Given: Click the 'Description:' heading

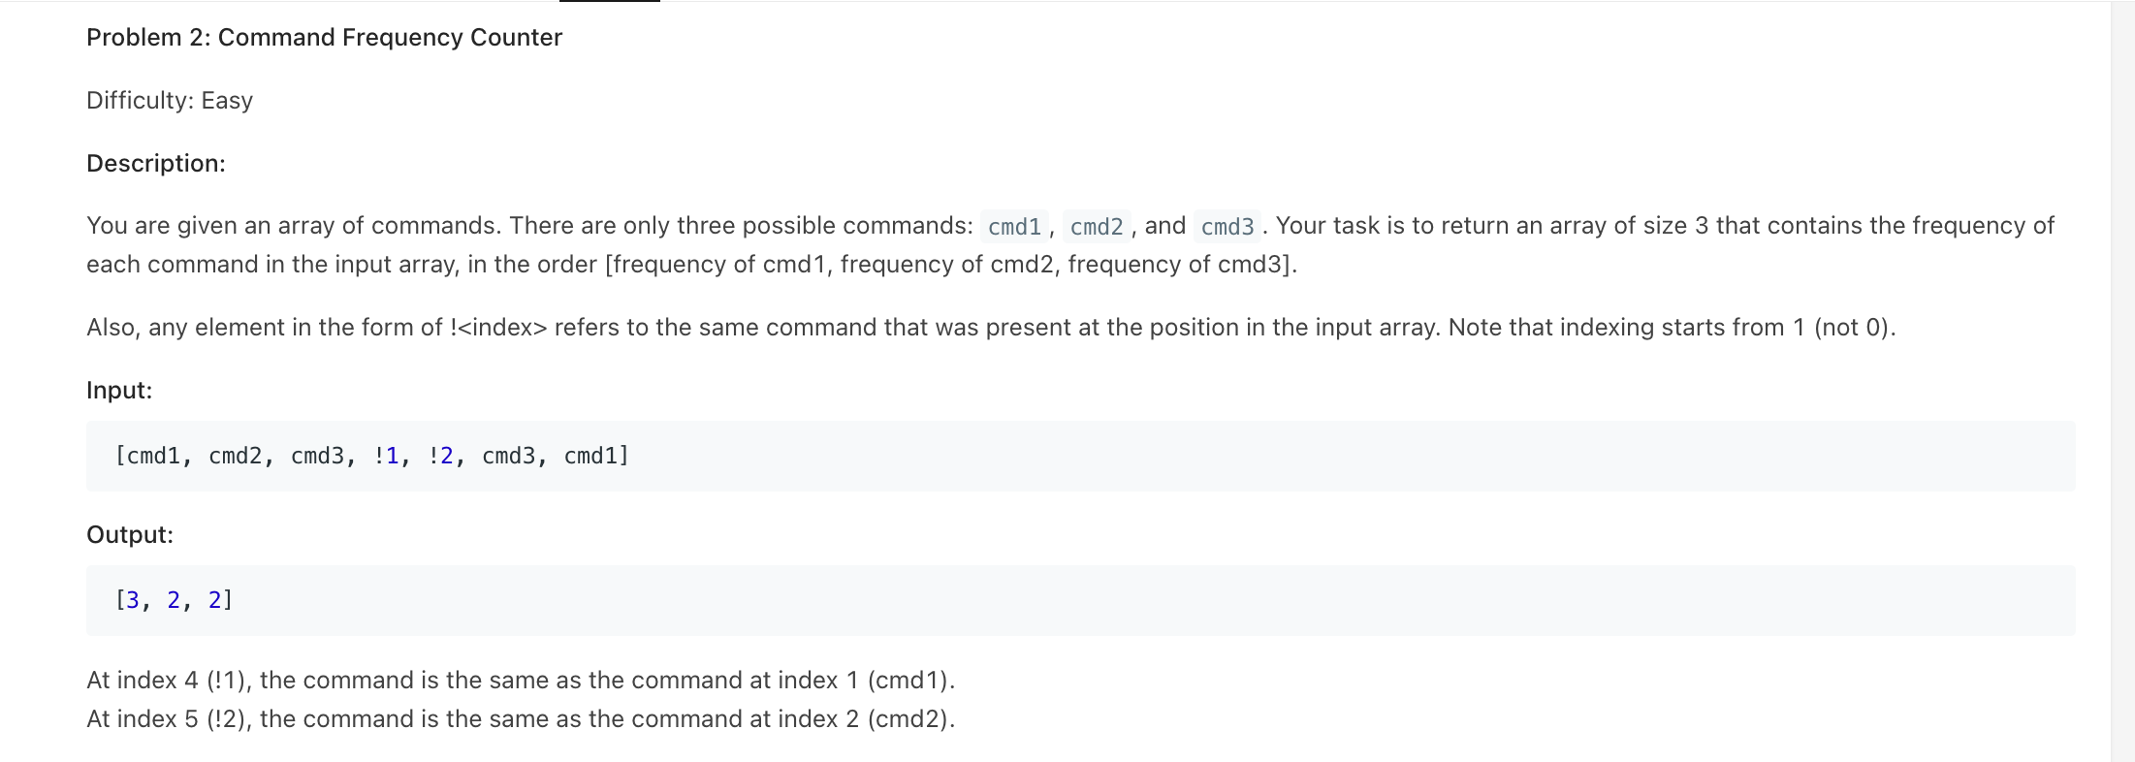Looking at the screenshot, I should [156, 164].
